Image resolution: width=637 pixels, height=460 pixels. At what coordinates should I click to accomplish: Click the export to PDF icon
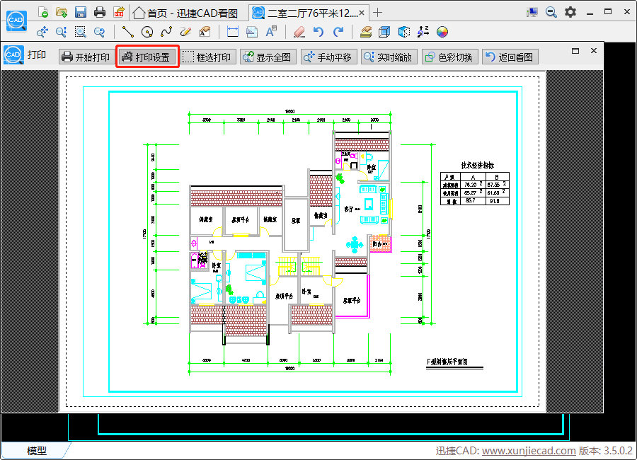point(119,12)
